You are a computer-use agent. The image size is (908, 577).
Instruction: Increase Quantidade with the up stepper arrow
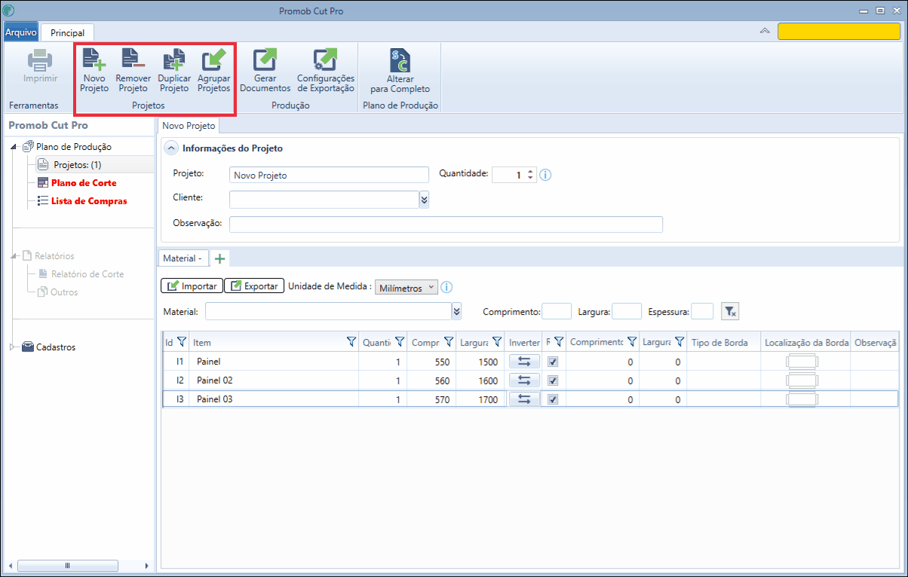tap(531, 171)
